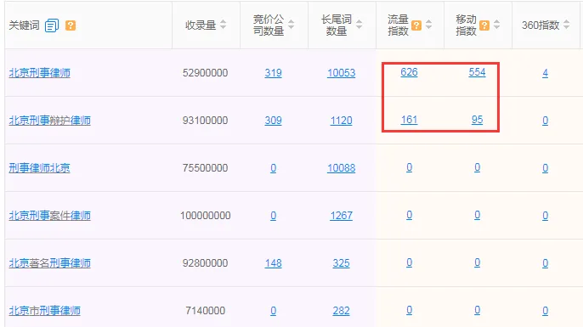Screen dimensions: 583x327
Task: Click traffic index value 626
Action: (x=410, y=72)
